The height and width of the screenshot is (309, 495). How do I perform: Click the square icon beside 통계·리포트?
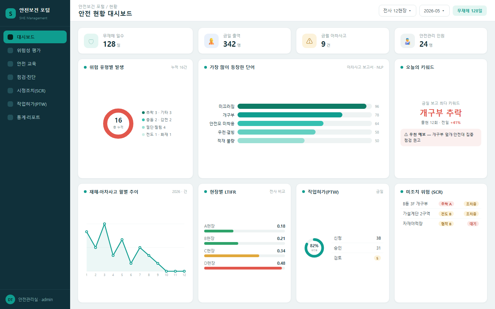point(10,117)
